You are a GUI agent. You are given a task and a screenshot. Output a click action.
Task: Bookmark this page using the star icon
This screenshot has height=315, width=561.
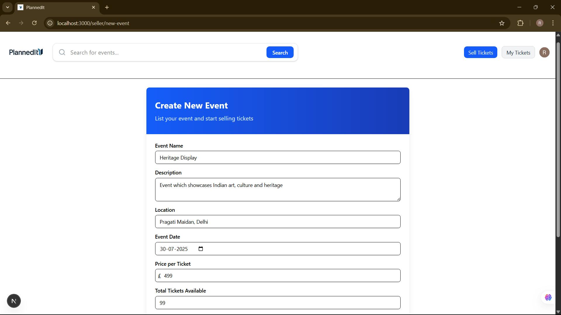coord(502,23)
